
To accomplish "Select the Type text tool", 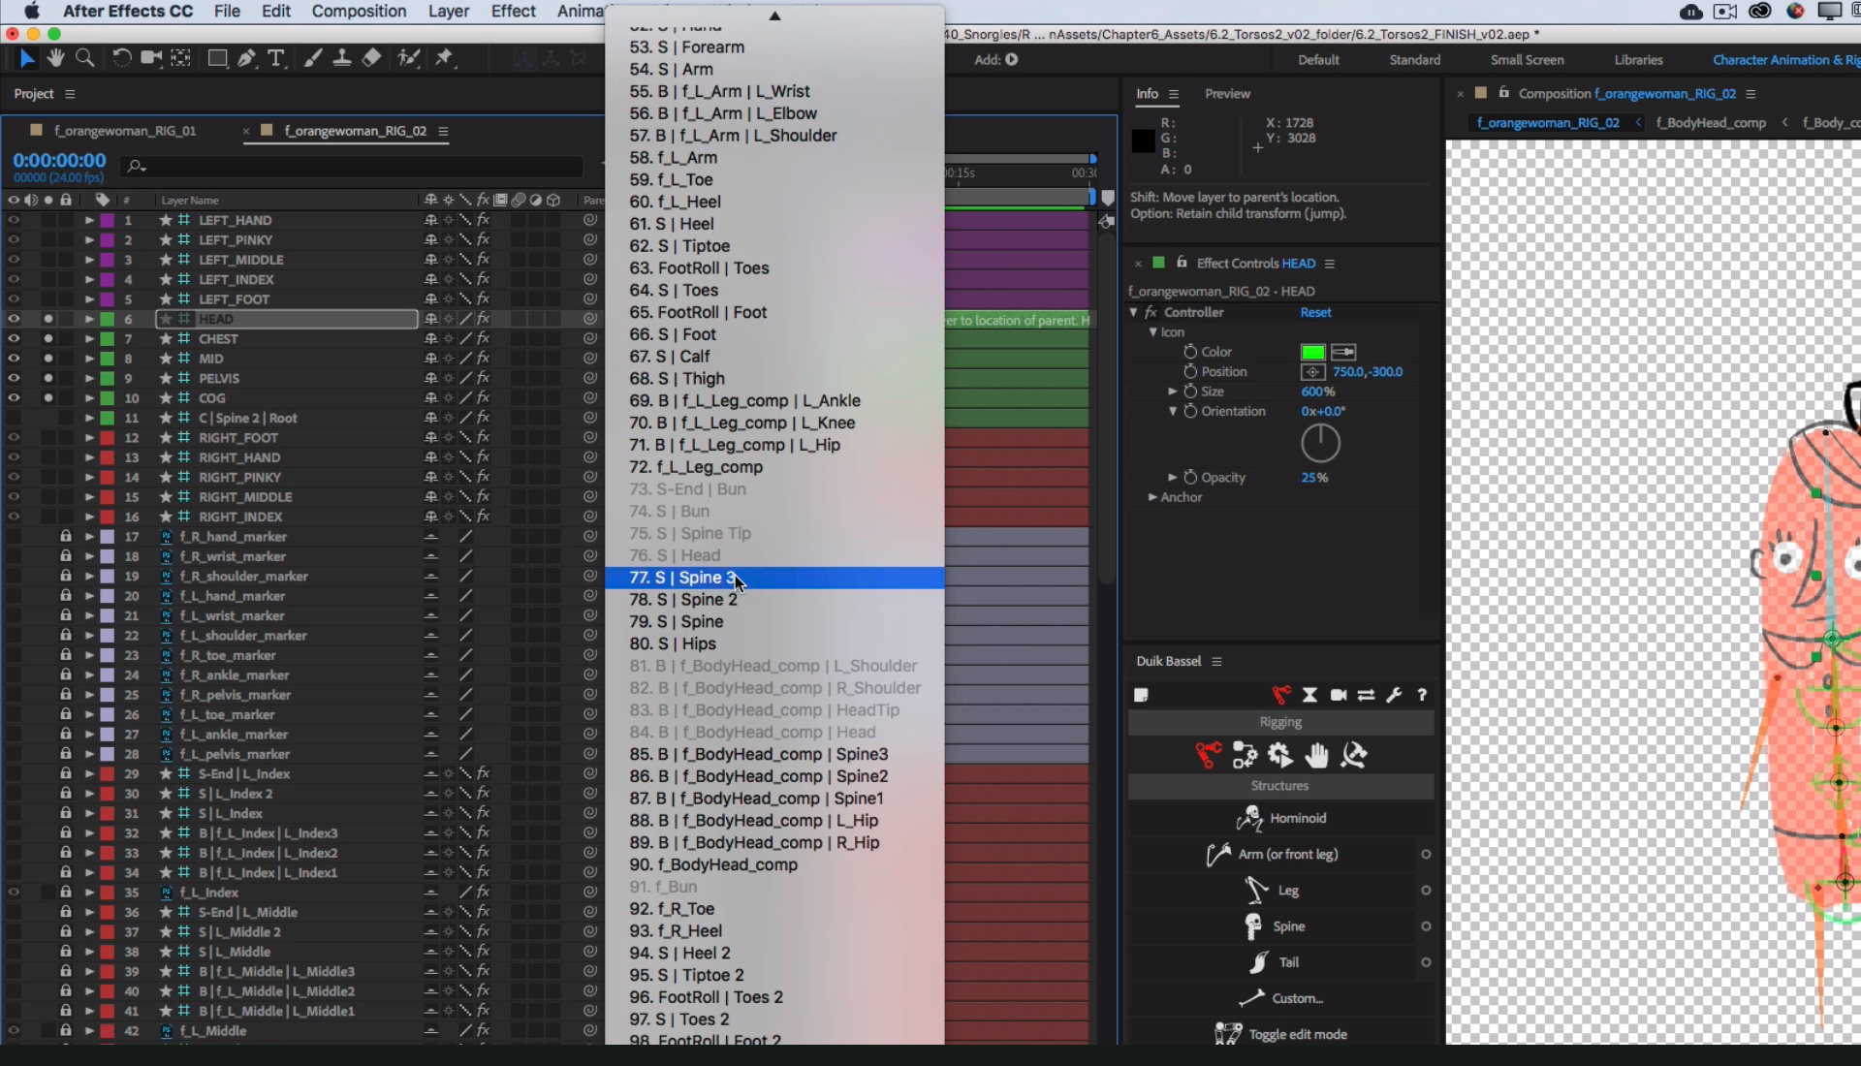I will (x=276, y=58).
